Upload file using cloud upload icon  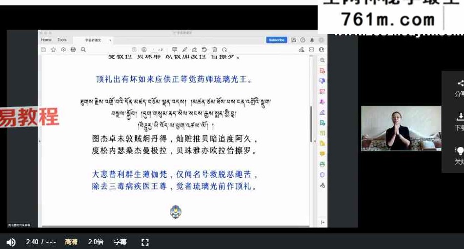[x=63, y=49]
